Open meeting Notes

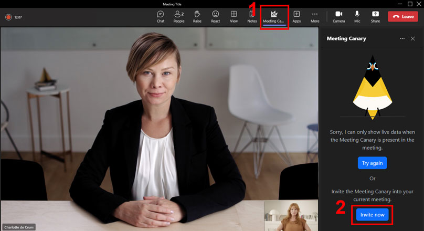click(252, 16)
